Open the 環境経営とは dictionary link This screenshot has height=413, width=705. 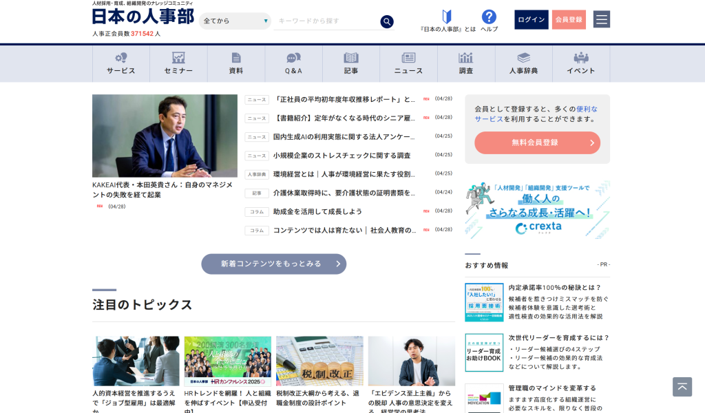[x=344, y=174]
